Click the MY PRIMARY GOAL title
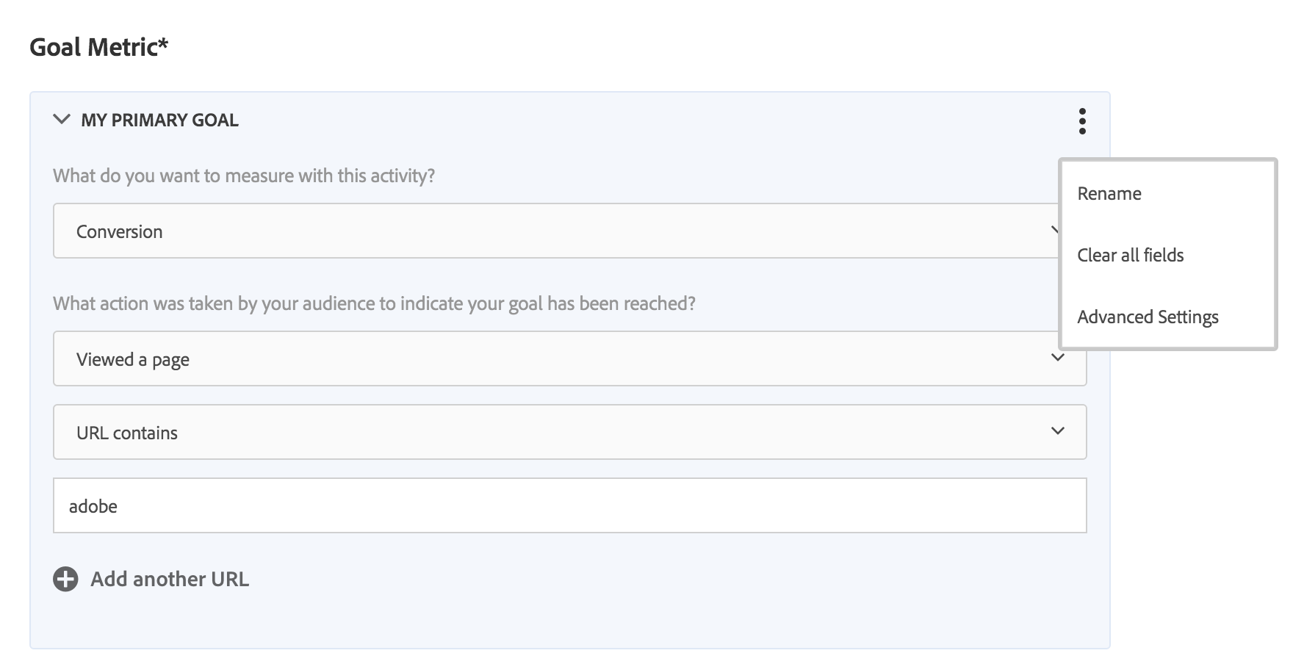The image size is (1293, 667). click(x=159, y=120)
